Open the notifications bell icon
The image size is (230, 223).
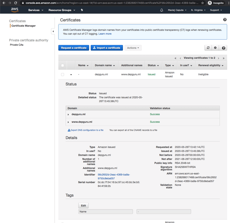(161, 10)
